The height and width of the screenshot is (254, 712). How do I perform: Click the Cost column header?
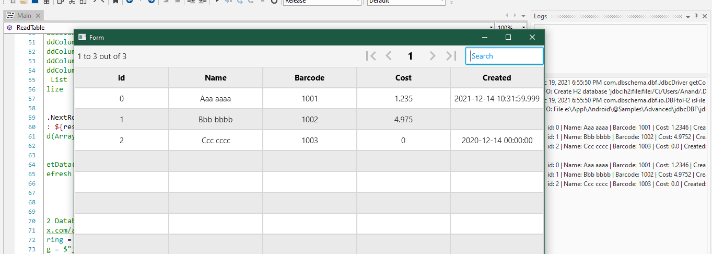(403, 78)
